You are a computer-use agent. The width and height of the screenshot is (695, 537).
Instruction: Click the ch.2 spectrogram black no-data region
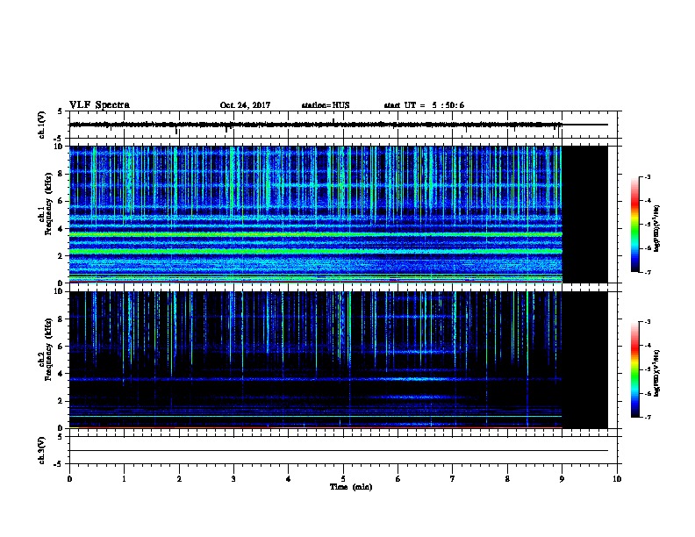click(585, 360)
